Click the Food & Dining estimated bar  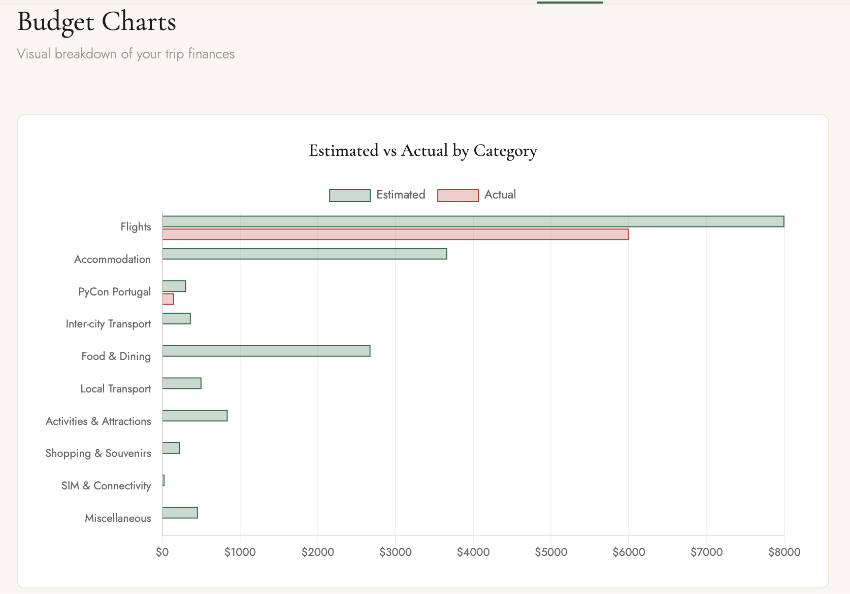[x=266, y=351]
